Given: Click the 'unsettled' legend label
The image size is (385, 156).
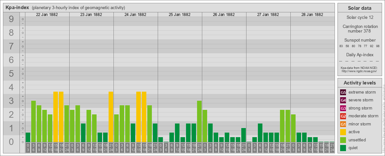Looking at the screenshot, I should coord(357,140).
